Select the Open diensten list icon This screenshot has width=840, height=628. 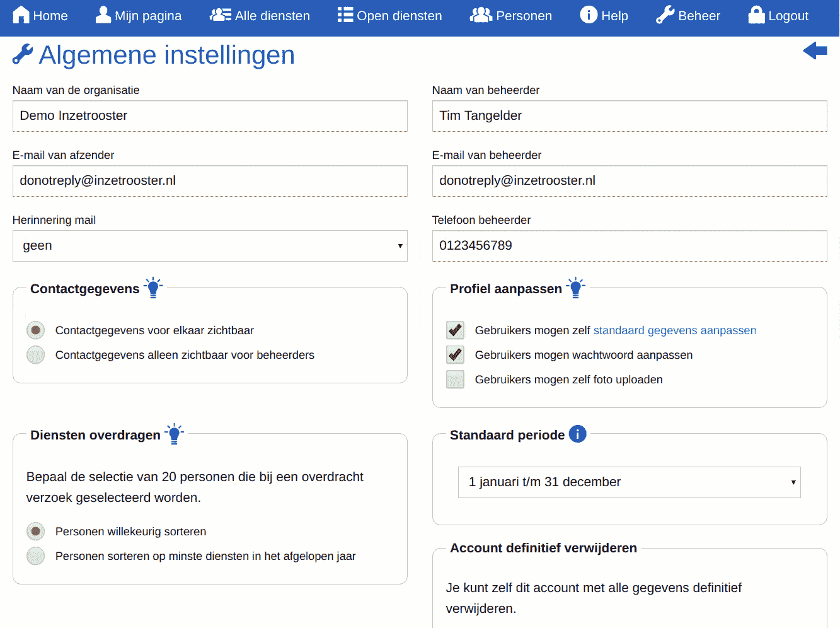tap(344, 14)
